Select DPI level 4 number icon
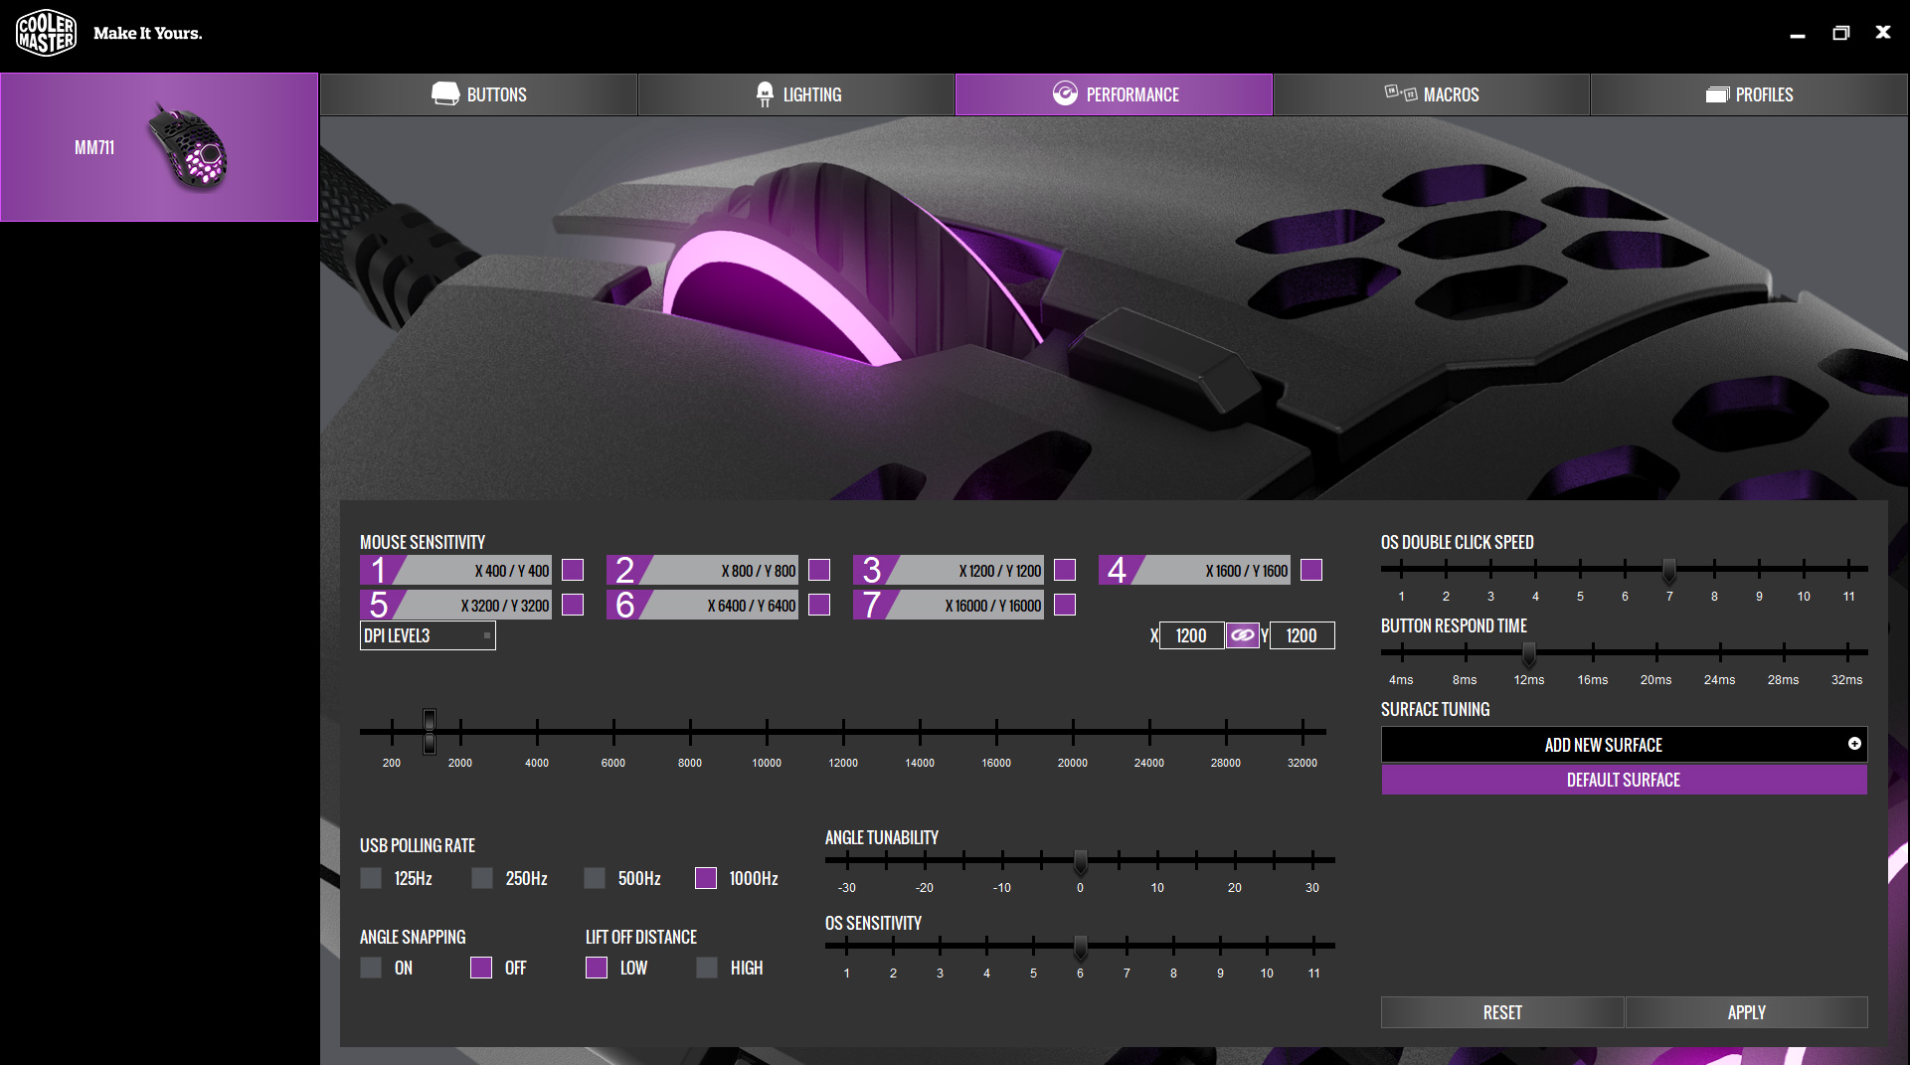This screenshot has height=1065, width=1910. click(1117, 570)
